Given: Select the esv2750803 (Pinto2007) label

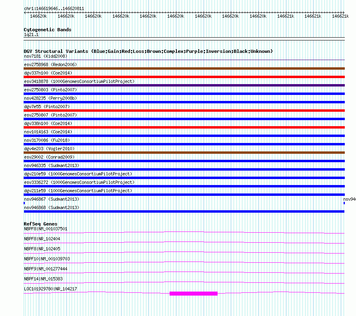Looking at the screenshot, I should point(50,90).
